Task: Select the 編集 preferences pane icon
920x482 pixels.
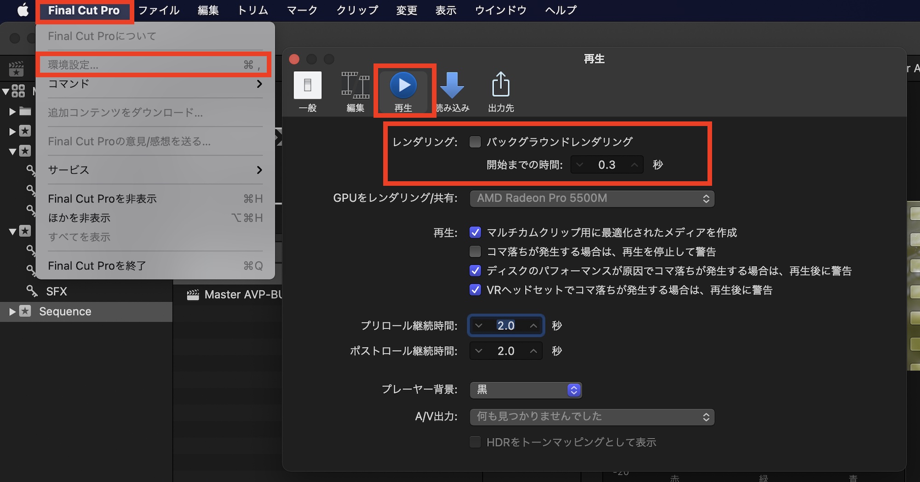Action: click(355, 92)
